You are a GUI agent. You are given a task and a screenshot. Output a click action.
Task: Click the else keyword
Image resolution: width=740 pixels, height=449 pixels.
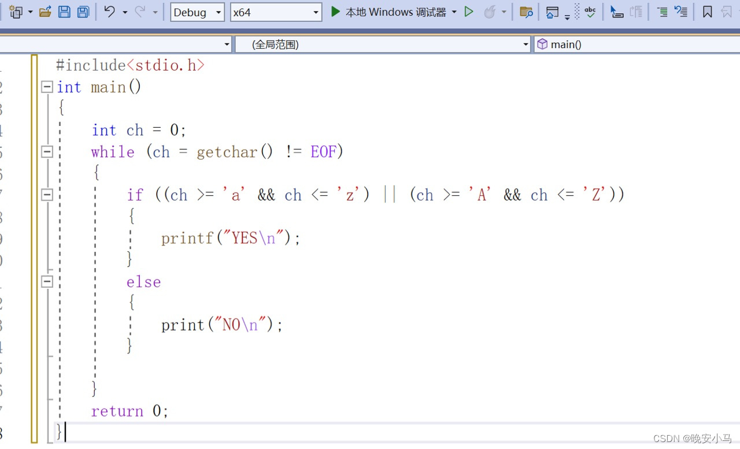[143, 282]
